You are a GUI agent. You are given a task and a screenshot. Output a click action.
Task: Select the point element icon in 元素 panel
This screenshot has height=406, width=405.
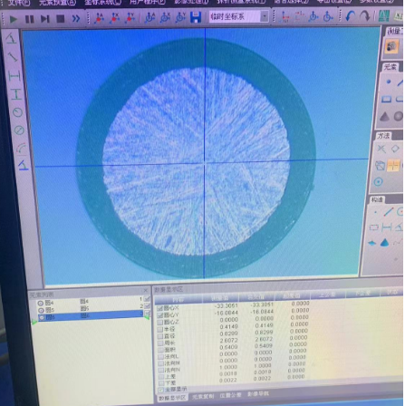coord(389,82)
